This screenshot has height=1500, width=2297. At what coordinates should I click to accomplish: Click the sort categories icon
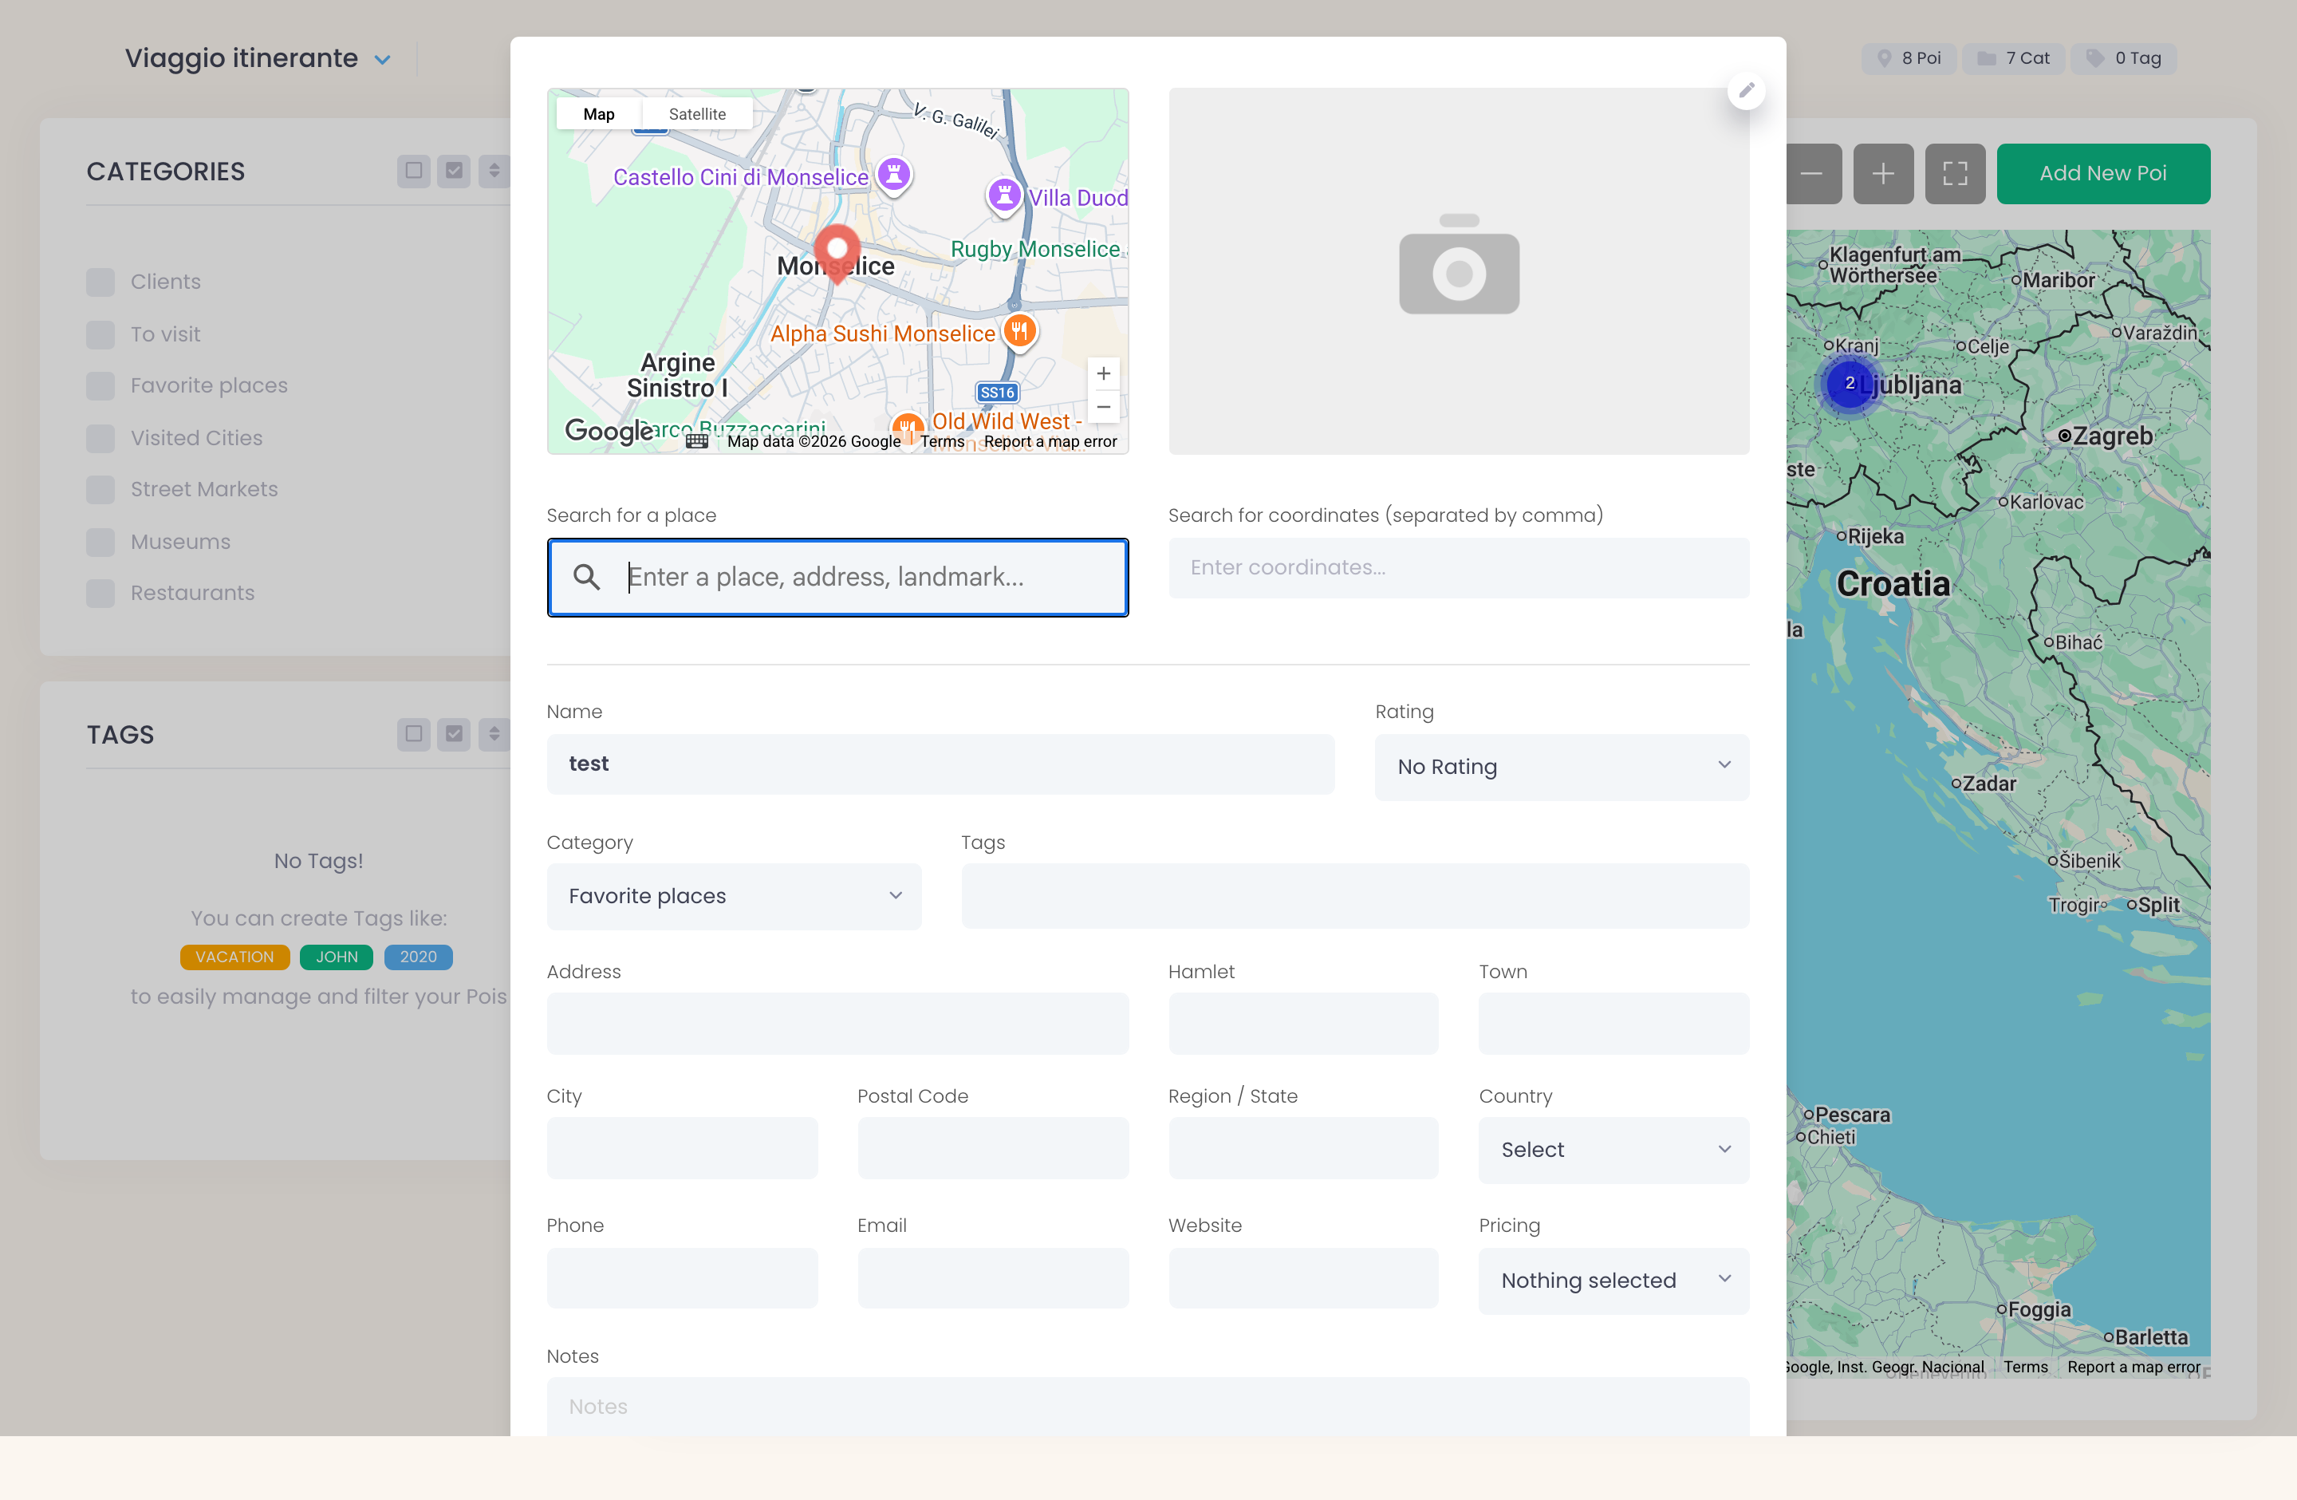(x=494, y=171)
